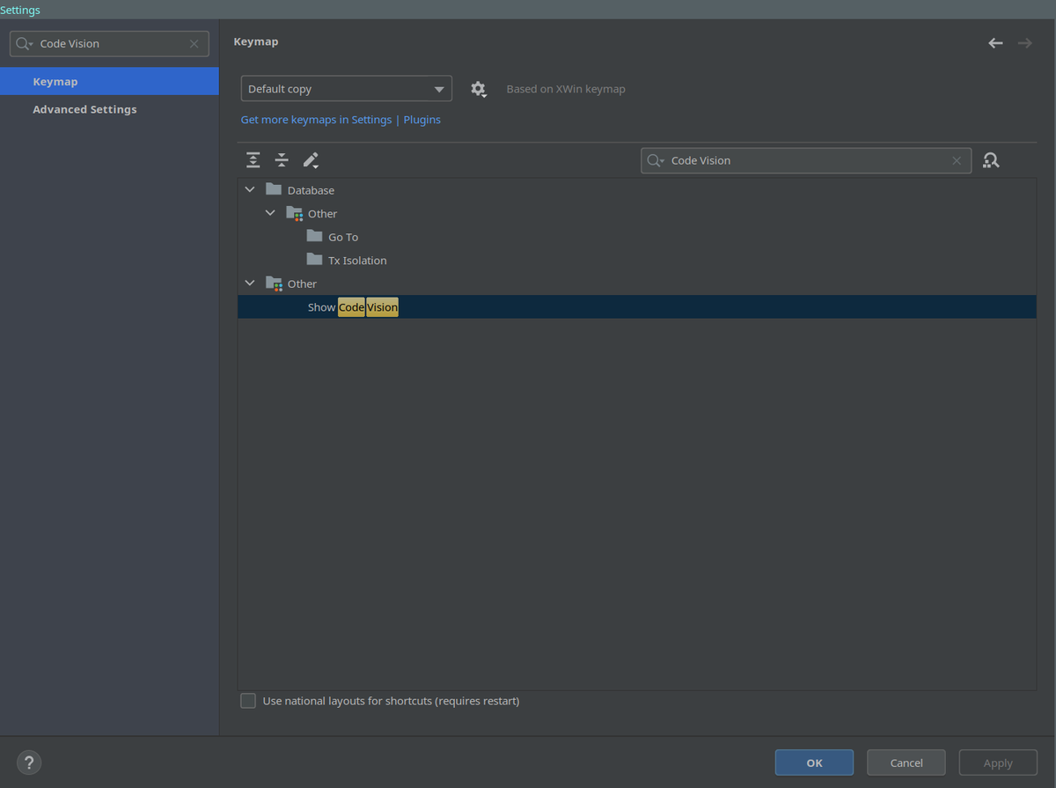This screenshot has height=788, width=1056.
Task: Select the Go To folder row
Action: click(637, 237)
